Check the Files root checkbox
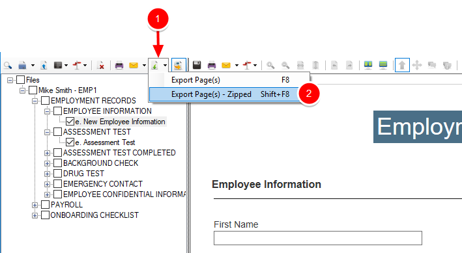This screenshot has height=253, width=462. coord(21,80)
